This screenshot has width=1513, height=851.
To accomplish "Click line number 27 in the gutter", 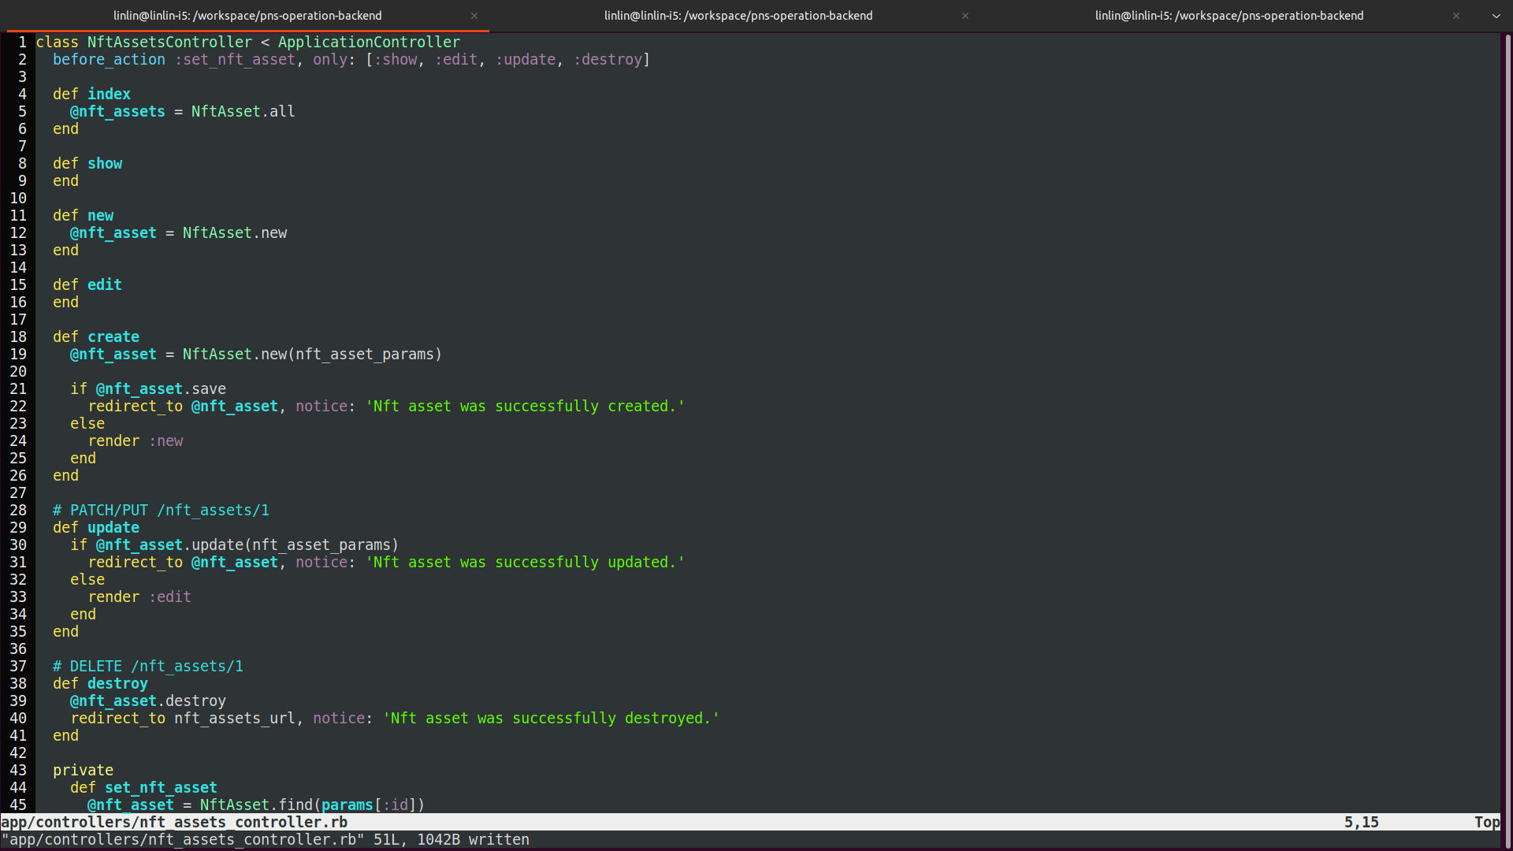I will pos(18,493).
